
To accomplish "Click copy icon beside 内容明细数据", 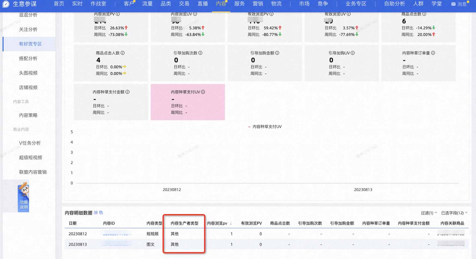I will pos(101,212).
